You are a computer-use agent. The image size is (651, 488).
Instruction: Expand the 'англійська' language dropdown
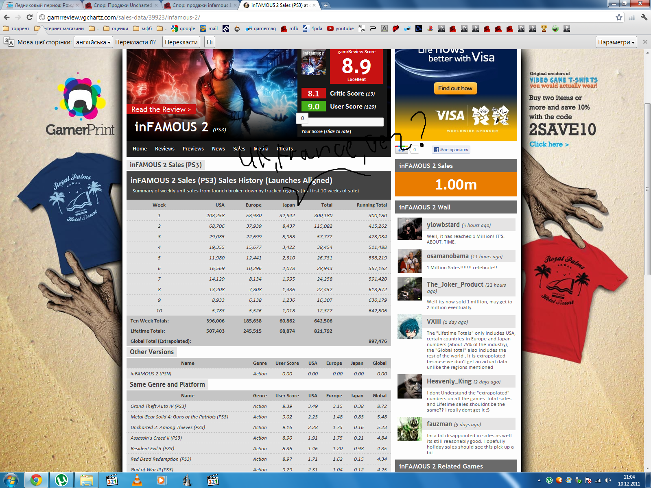tap(94, 42)
